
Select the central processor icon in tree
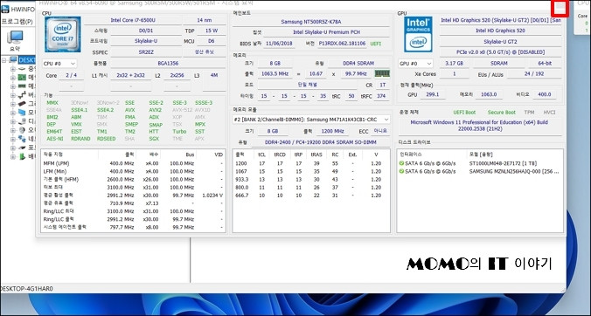coord(22,69)
